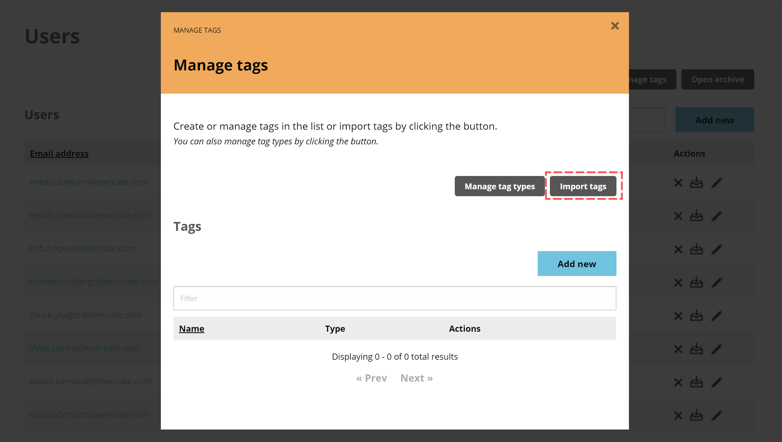Open amelia.earhart@evercate.com user entry
Screen dimensions: 782x442
coord(88,182)
